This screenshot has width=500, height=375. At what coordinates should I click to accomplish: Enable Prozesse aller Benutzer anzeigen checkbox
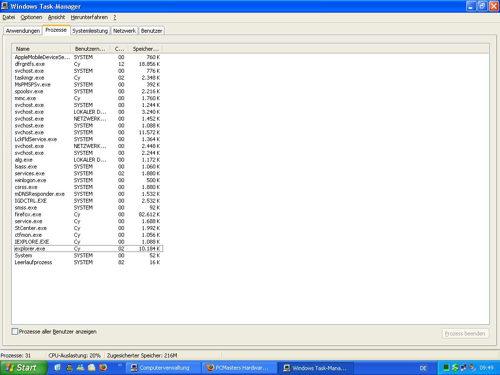[x=15, y=332]
